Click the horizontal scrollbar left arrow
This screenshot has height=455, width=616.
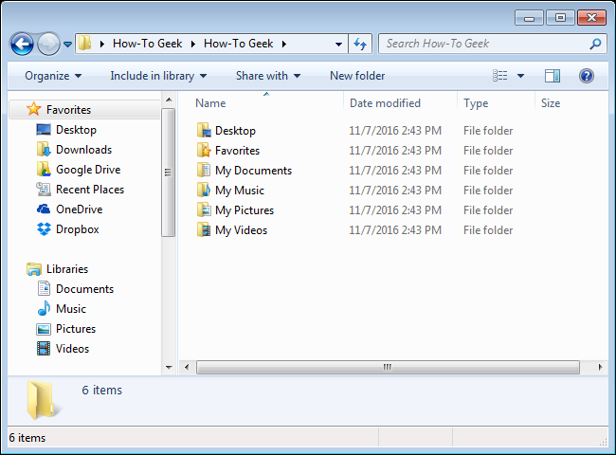(x=187, y=368)
